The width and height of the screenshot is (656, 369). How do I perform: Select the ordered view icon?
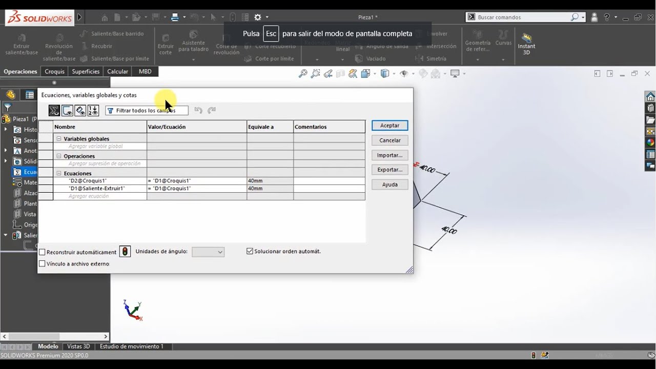pyautogui.click(x=93, y=110)
